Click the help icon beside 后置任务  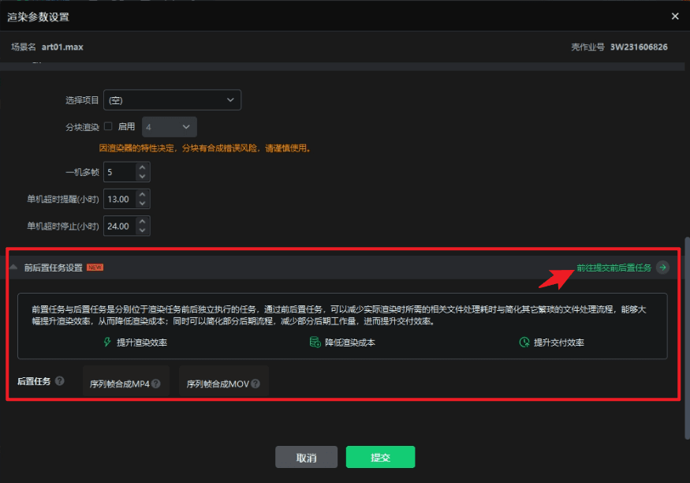click(x=59, y=381)
